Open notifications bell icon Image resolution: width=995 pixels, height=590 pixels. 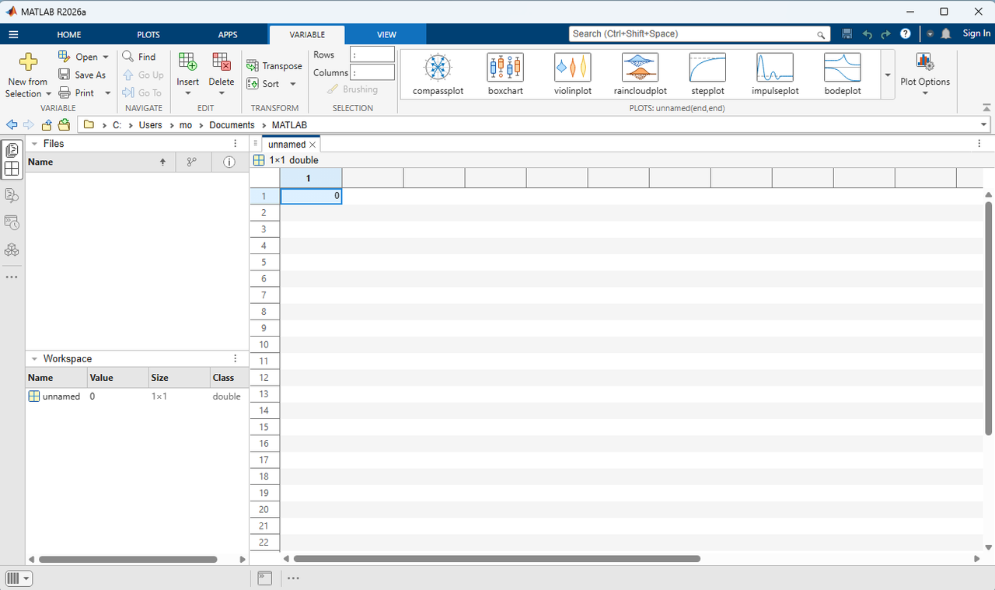pos(946,34)
